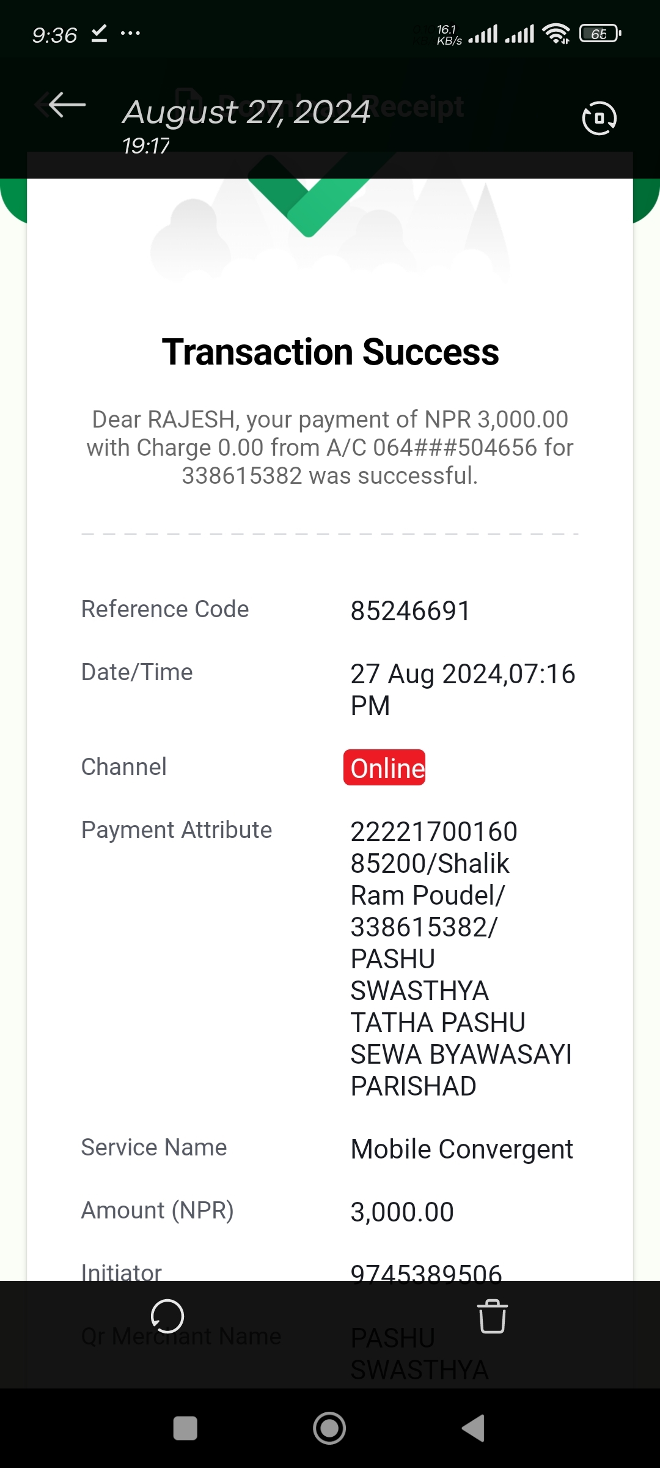Tap the Mobile Convergent service name
Viewport: 660px width, 1468px height.
(461, 1149)
